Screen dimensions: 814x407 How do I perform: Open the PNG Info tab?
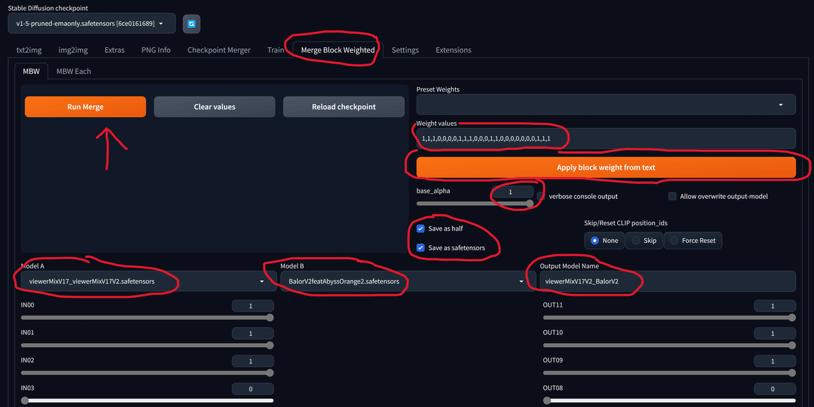[x=156, y=50]
